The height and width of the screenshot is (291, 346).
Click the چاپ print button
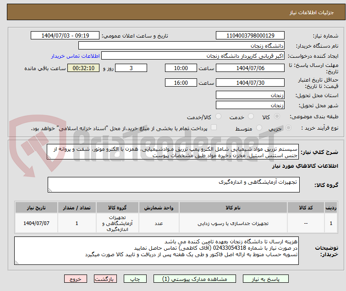point(135,279)
